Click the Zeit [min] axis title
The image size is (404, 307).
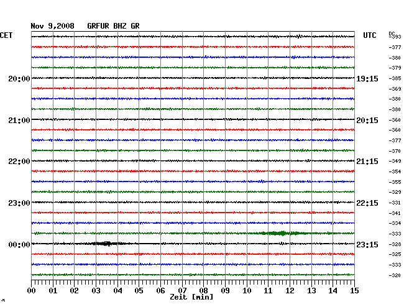click(191, 297)
